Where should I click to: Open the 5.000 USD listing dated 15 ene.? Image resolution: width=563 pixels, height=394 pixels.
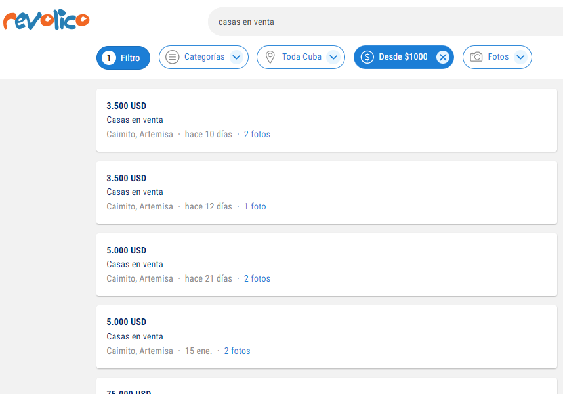tap(326, 337)
